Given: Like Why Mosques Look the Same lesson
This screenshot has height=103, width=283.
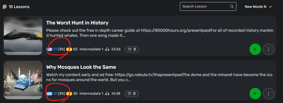Looking at the screenshot, I should click(x=132, y=93).
